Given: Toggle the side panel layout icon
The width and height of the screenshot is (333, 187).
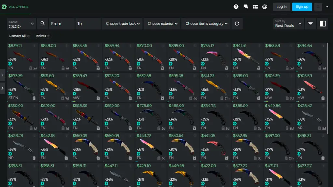Looking at the screenshot, I should tap(323, 23).
